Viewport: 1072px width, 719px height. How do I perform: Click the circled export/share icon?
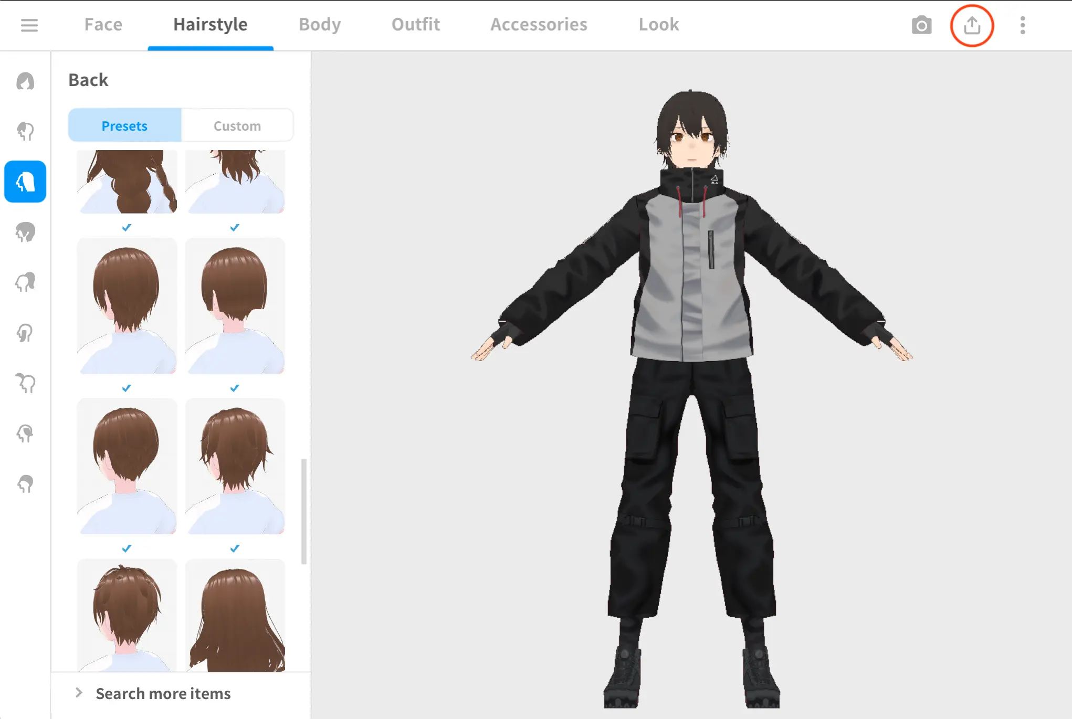[x=972, y=25]
